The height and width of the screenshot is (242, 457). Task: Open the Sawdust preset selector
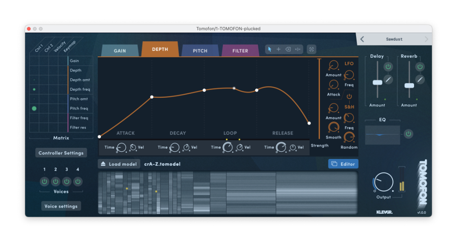pos(394,39)
